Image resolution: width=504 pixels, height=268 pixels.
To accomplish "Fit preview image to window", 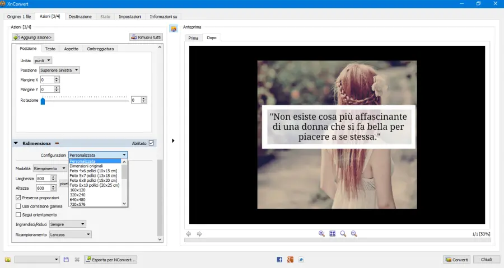I will [x=332, y=234].
